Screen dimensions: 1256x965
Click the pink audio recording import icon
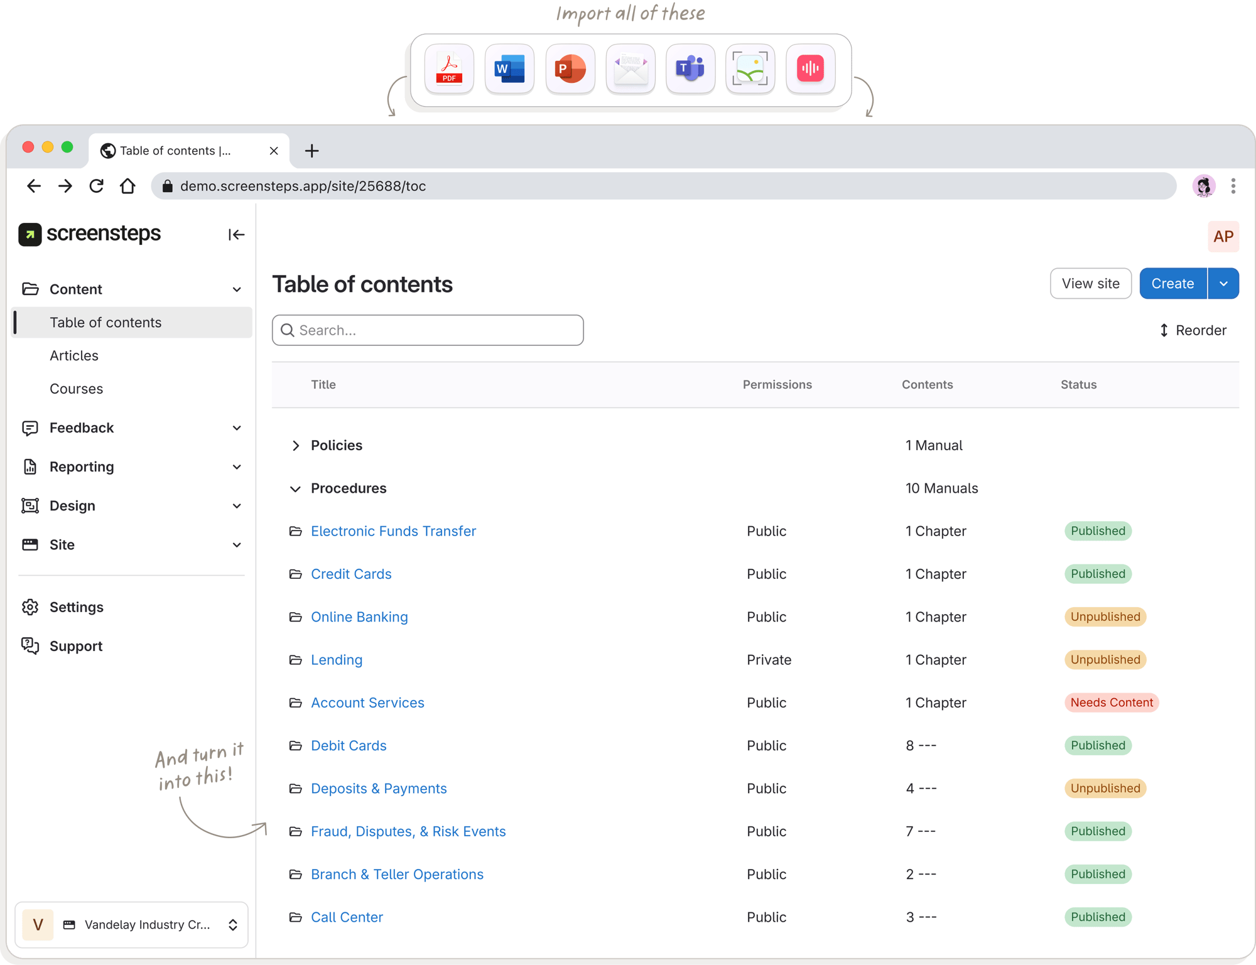(x=809, y=68)
